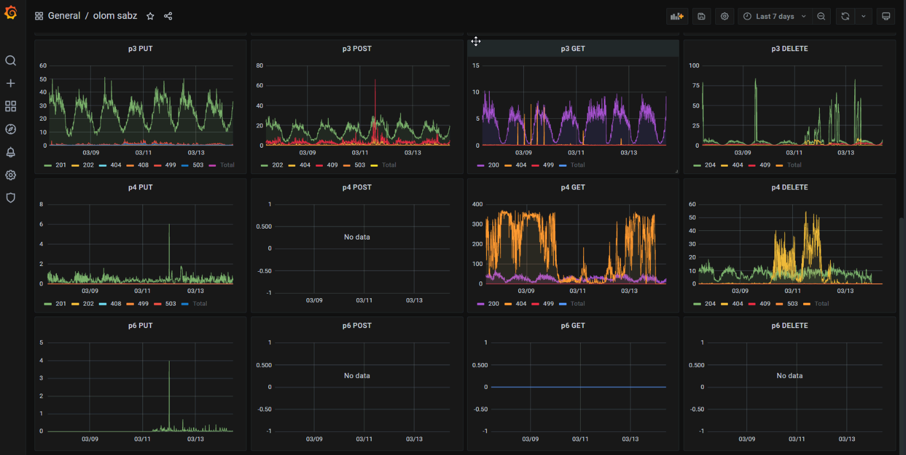This screenshot has width=906, height=455.
Task: Click the Add panel icon
Action: (677, 17)
